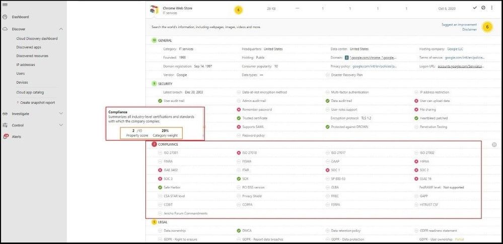Click Suggest an improvement link

pos(459,25)
